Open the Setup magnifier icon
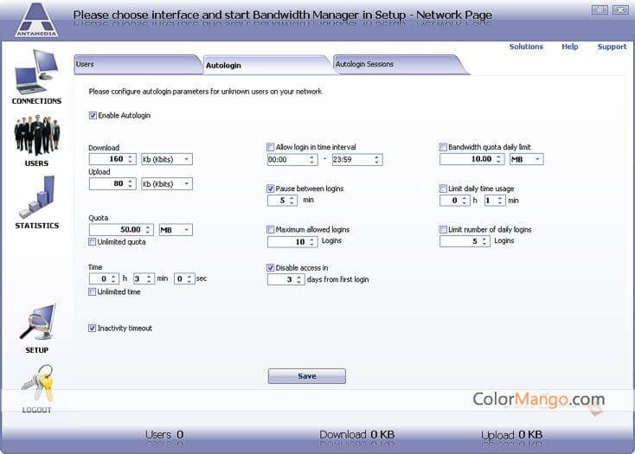The width and height of the screenshot is (635, 454). coord(36,323)
